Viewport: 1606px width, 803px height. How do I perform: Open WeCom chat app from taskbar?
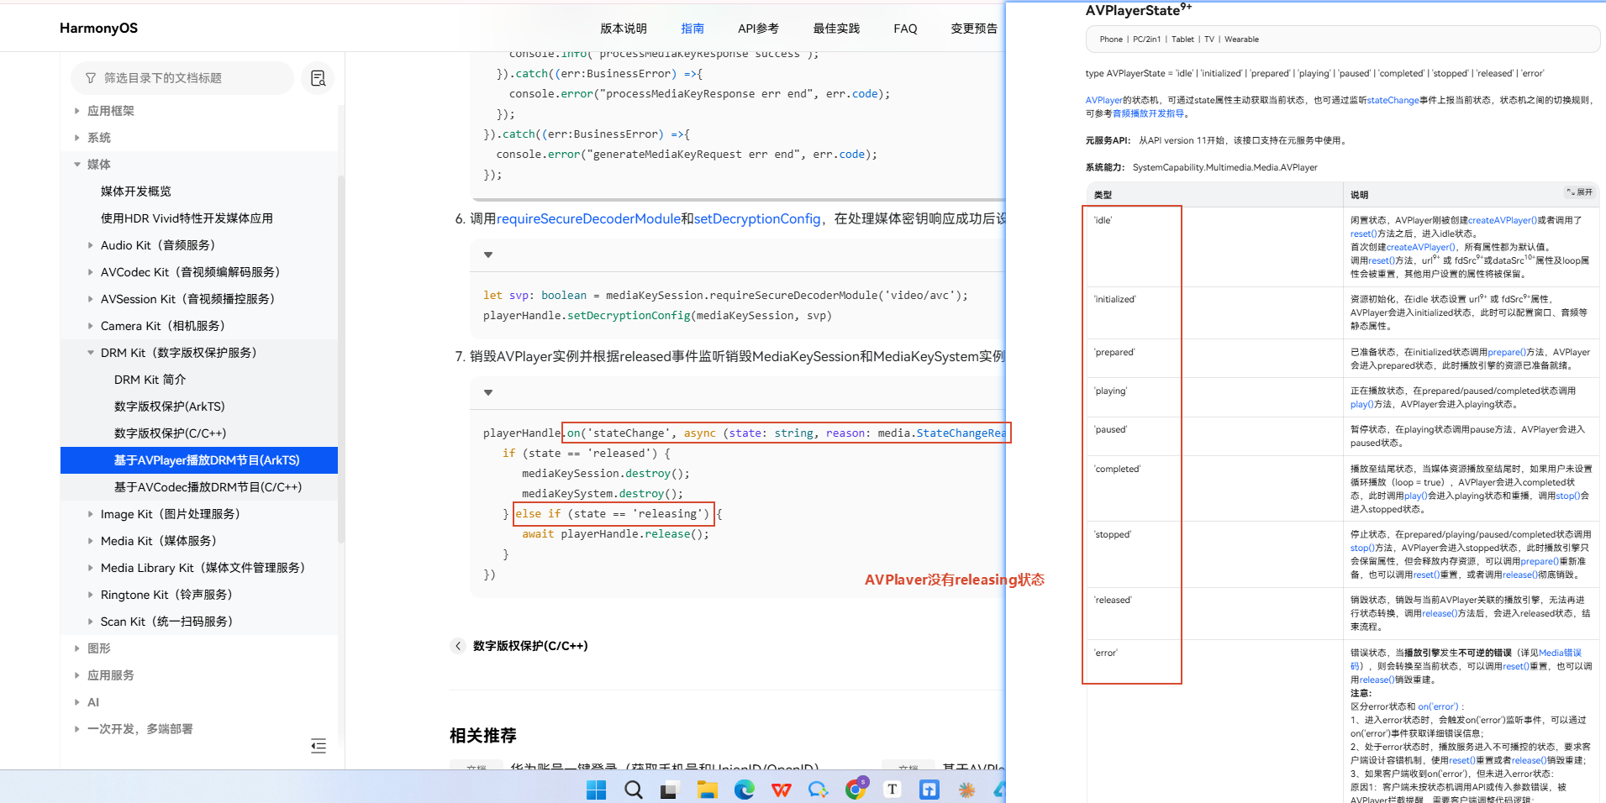point(819,790)
